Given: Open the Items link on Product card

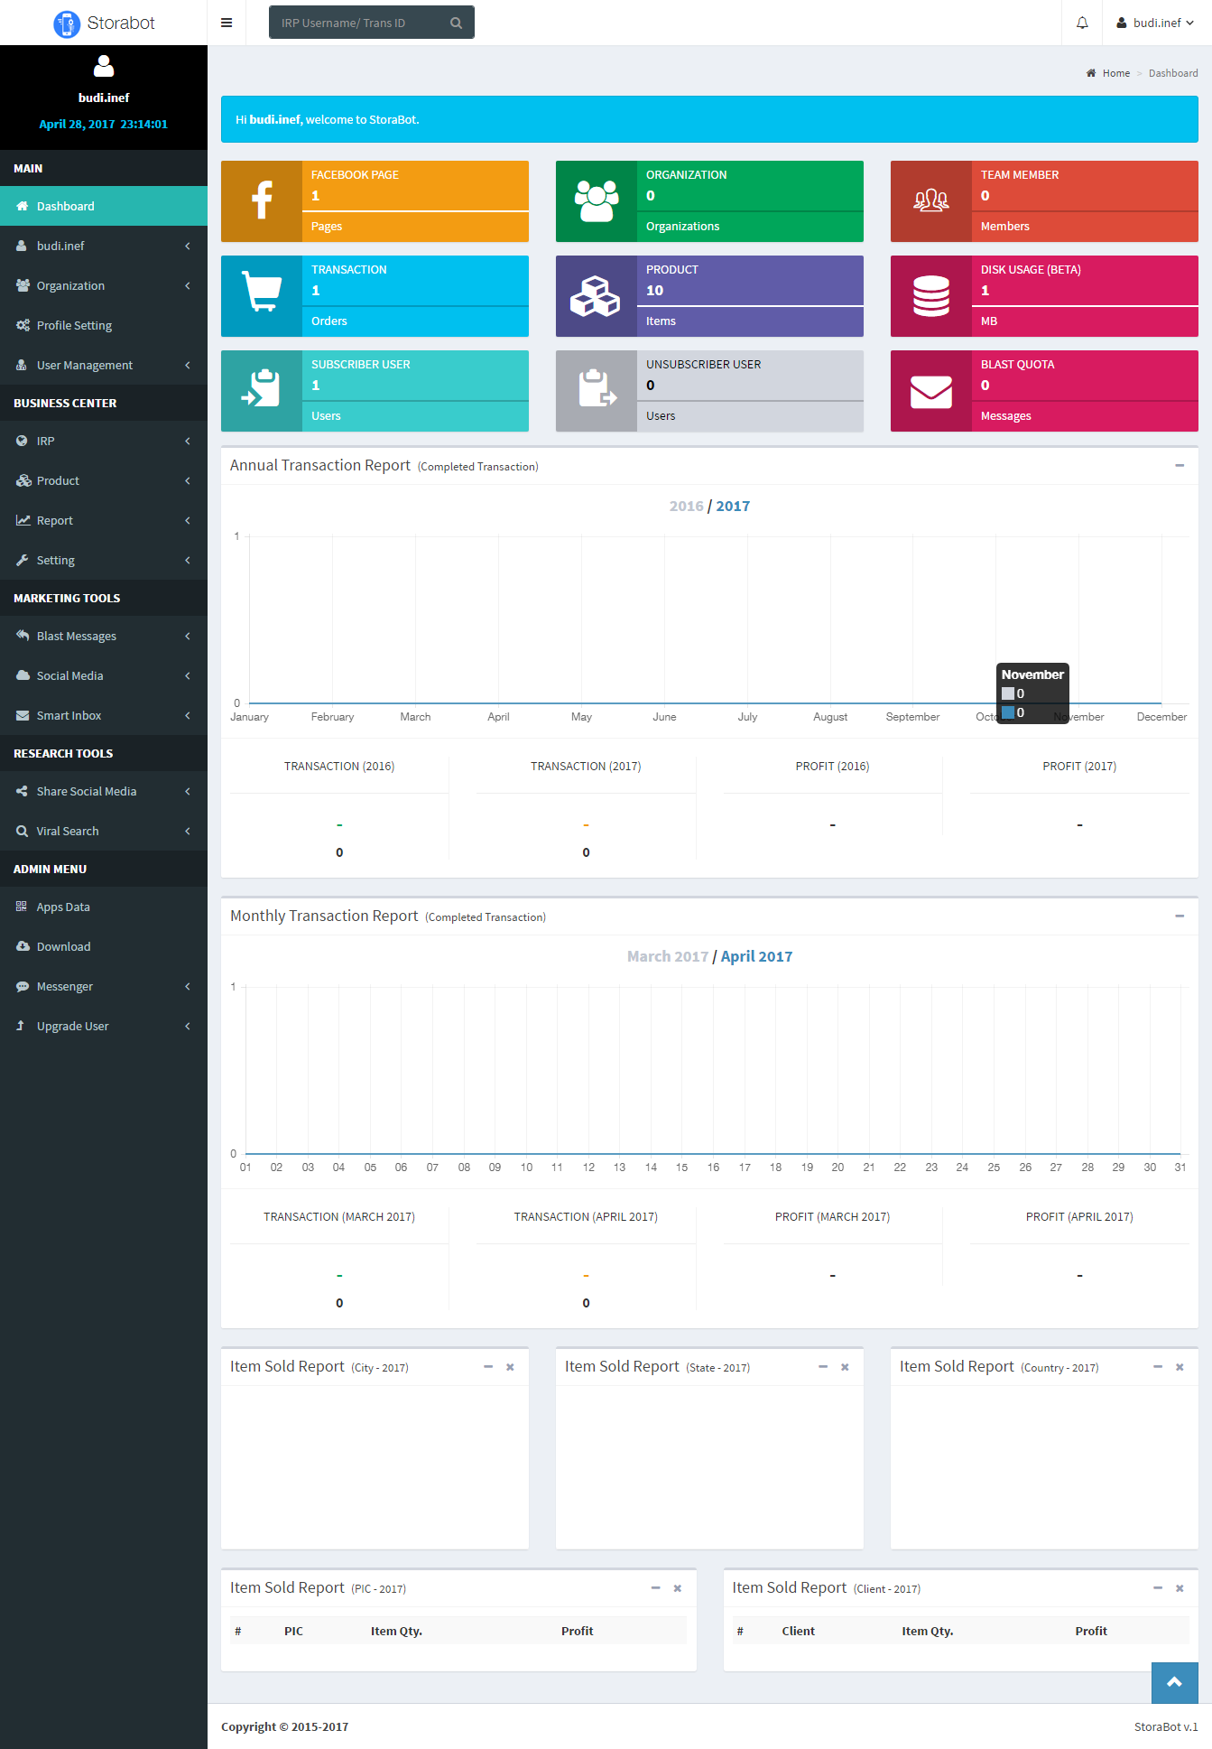Looking at the screenshot, I should click(x=661, y=321).
